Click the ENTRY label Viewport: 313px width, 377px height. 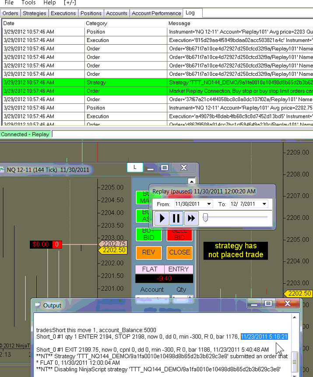coord(179,269)
